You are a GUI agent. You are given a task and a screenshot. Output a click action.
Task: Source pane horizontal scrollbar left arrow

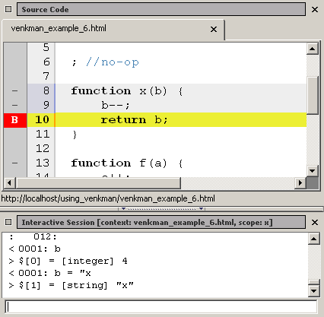(10, 182)
